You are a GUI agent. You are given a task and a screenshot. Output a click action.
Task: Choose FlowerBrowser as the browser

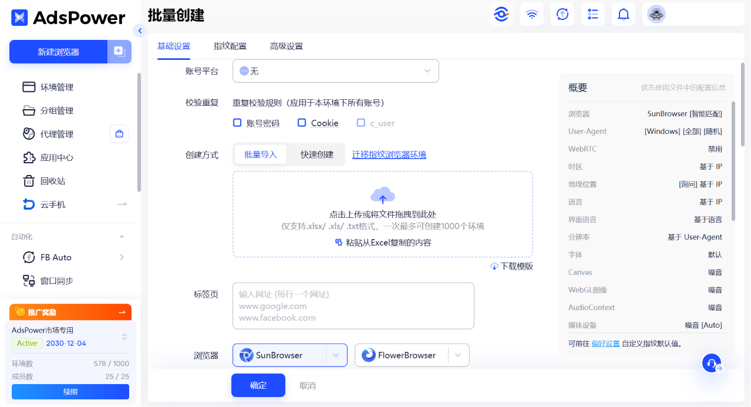(401, 355)
